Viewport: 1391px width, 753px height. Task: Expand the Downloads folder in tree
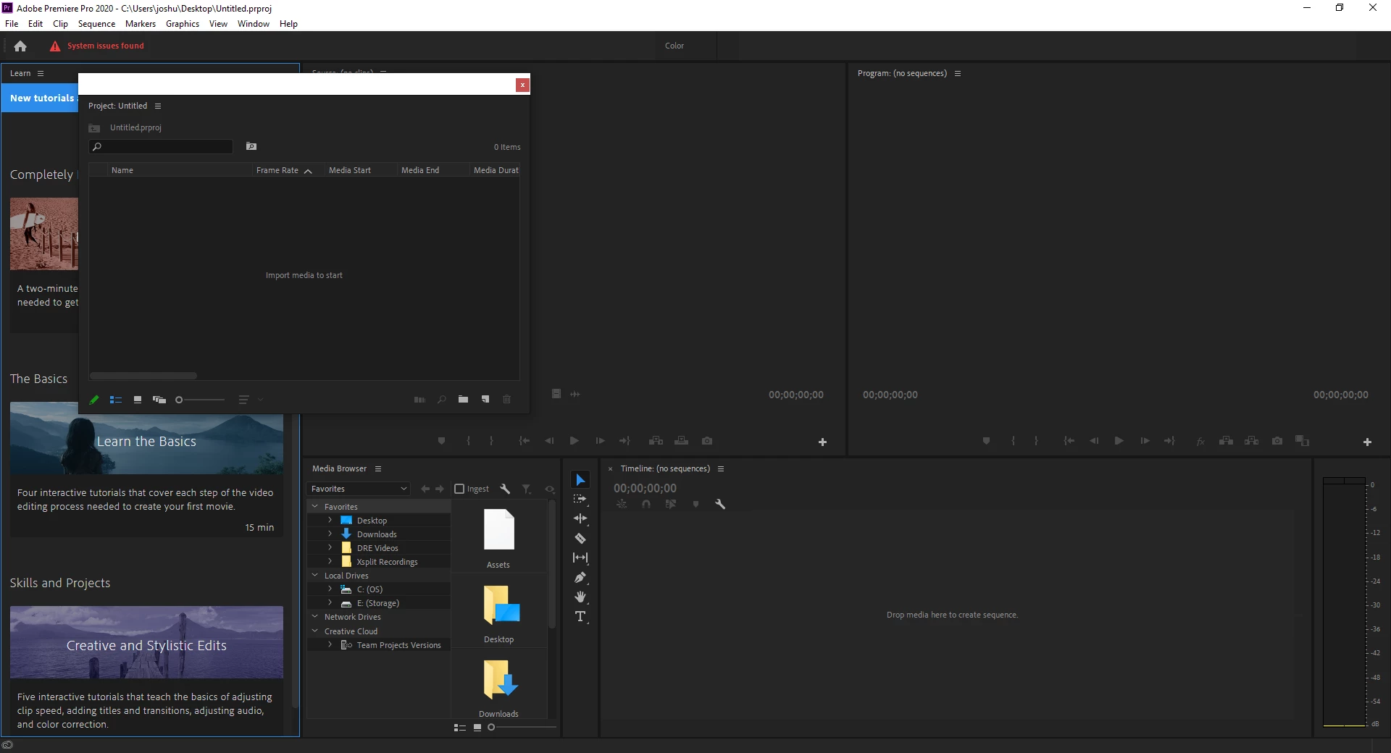[x=330, y=534]
